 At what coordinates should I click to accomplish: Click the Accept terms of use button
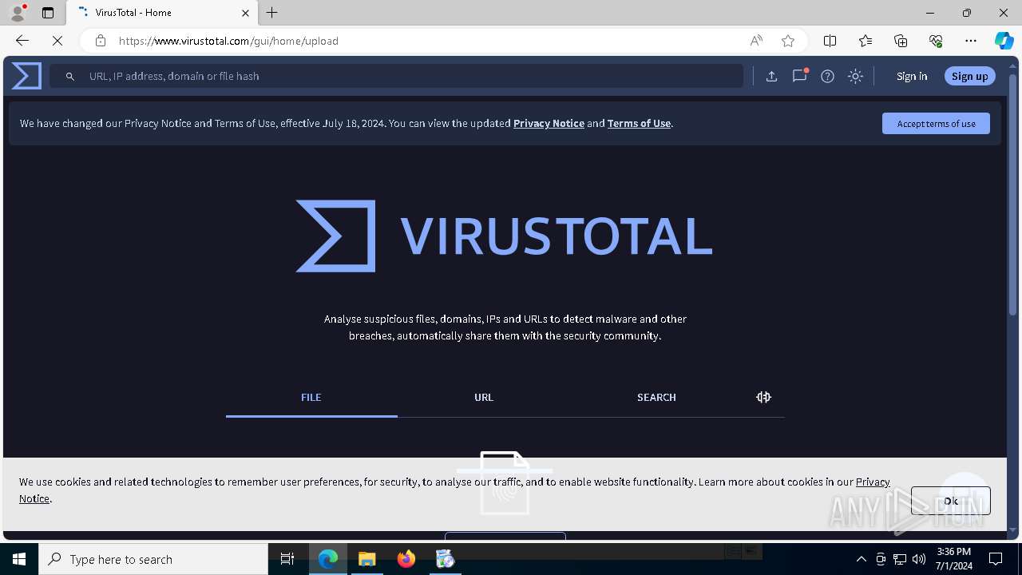pyautogui.click(x=936, y=123)
